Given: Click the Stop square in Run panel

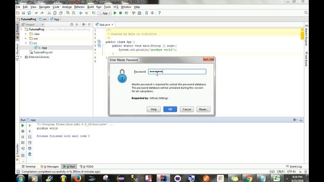Looking at the screenshot, I should coord(23,131).
